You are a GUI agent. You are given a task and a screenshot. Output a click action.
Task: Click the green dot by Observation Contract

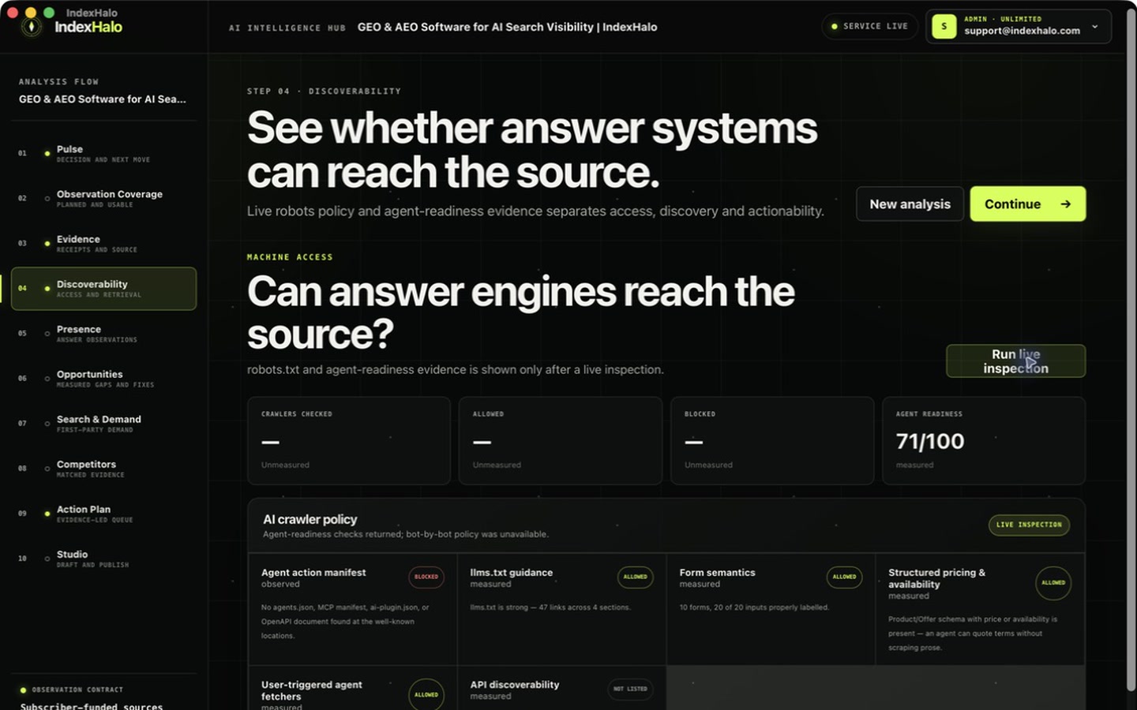point(23,689)
